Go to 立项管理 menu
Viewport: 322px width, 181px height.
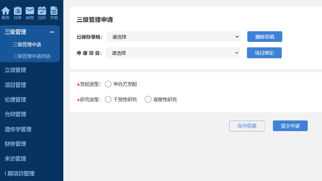pos(15,70)
